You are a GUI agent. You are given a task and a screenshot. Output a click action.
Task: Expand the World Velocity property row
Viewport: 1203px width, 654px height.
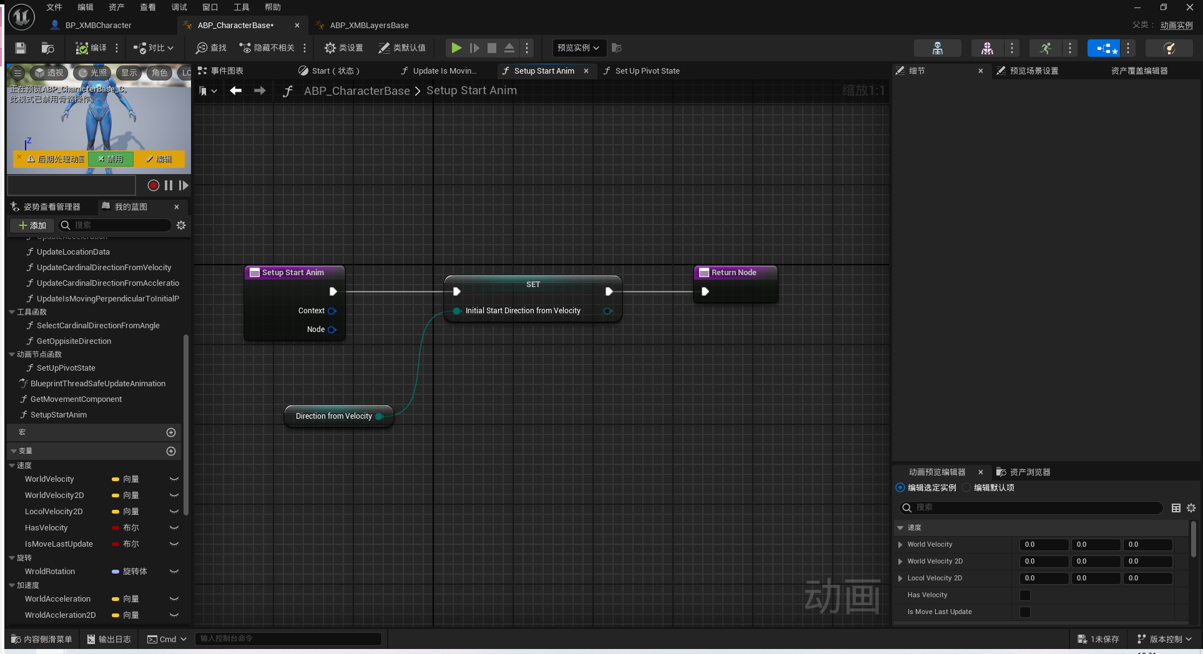[900, 545]
